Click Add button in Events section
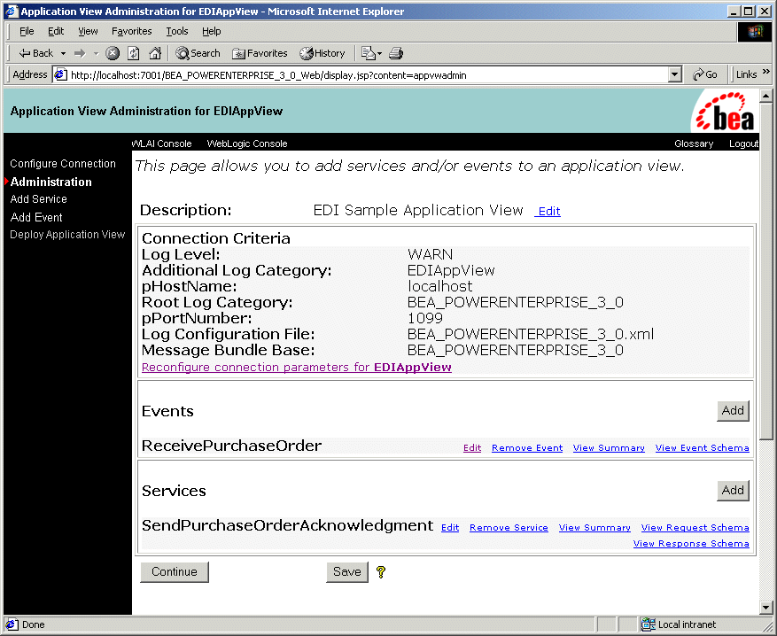 point(733,411)
